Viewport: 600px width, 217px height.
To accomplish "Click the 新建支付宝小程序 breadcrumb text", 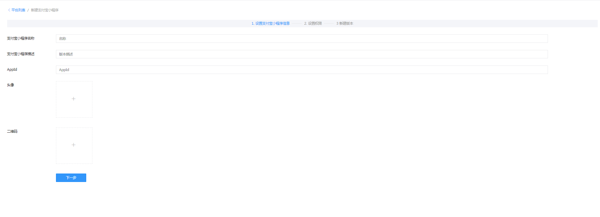I will (45, 10).
